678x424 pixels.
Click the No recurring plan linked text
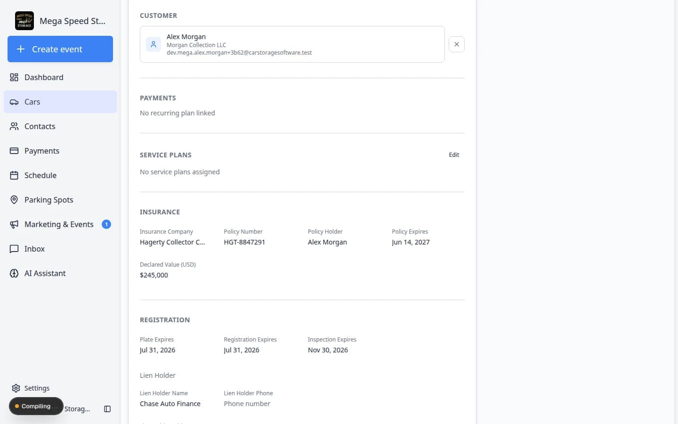click(178, 113)
